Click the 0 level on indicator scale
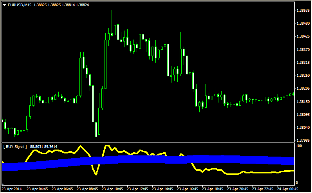Image resolution: width=312 pixels, height=193 pixels. coord(297,183)
